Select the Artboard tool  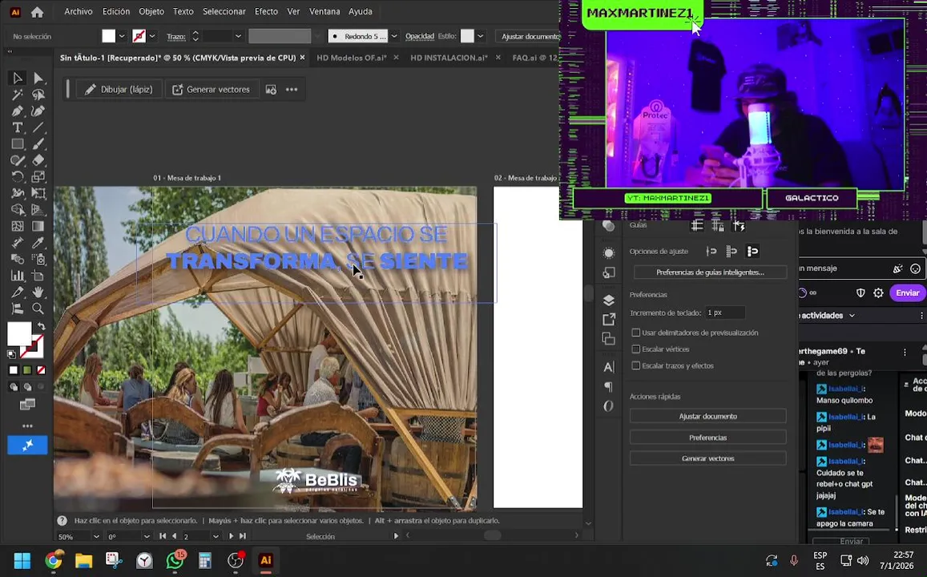coord(38,276)
